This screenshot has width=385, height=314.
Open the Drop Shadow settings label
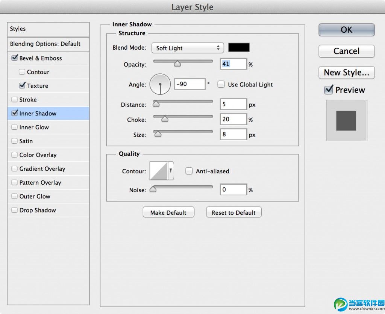38,210
